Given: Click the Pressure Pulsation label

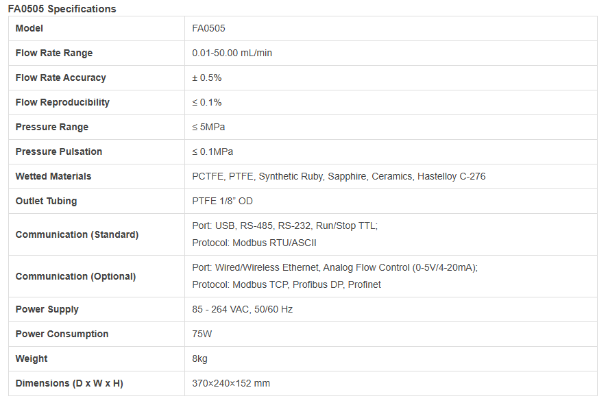Looking at the screenshot, I should (59, 151).
